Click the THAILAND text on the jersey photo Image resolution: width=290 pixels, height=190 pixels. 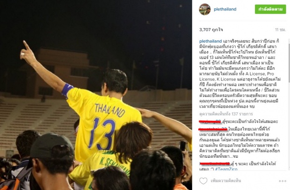coord(110,110)
